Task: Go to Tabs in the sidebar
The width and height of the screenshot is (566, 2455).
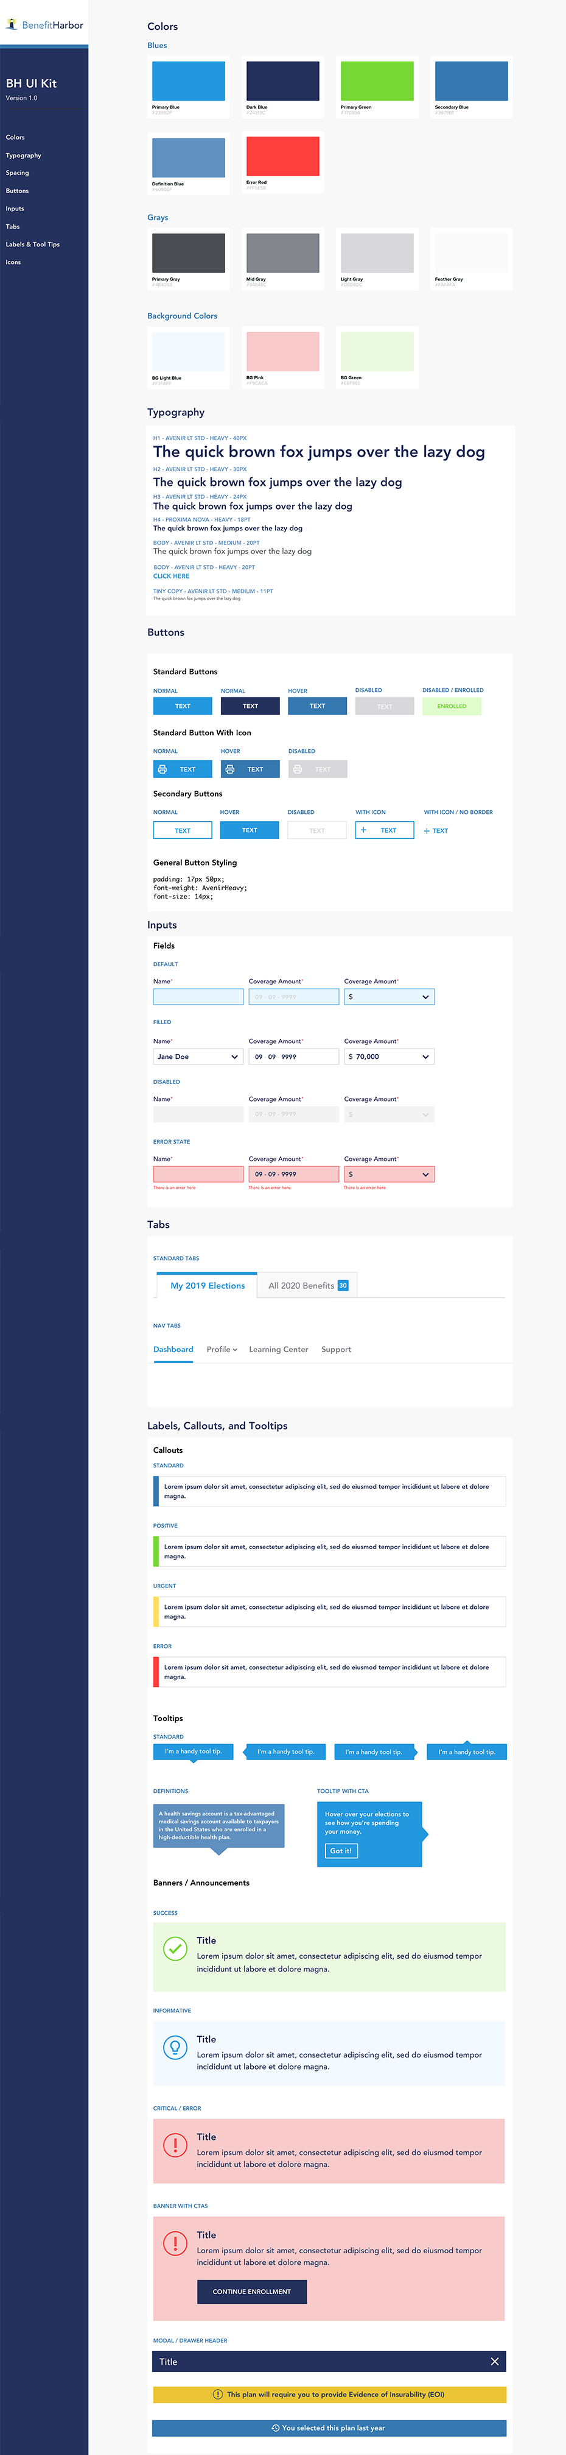Action: click(12, 227)
